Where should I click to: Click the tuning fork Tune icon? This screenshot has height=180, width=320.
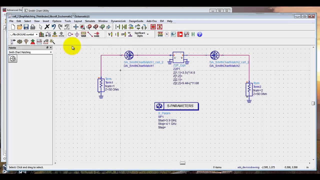coord(26,41)
